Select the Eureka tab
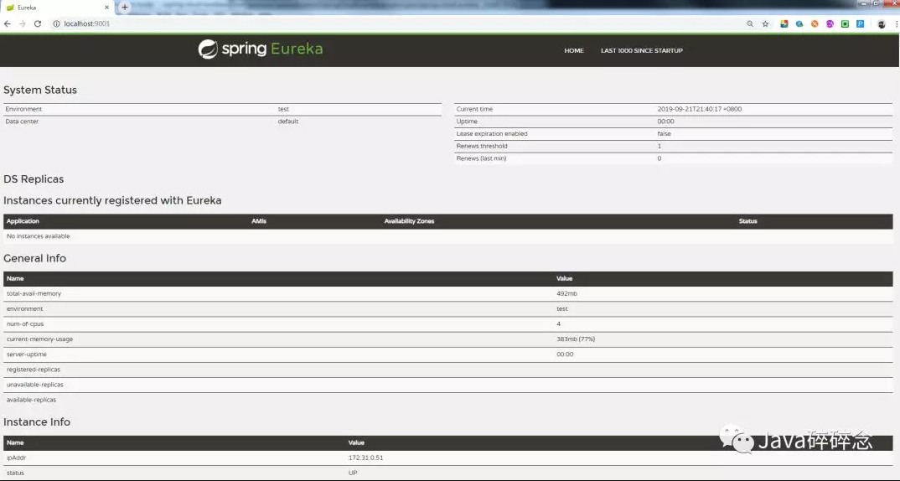This screenshot has width=900, height=481. tap(56, 8)
